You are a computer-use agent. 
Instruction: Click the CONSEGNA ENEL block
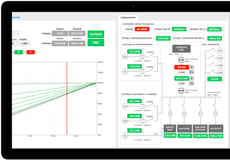tap(181, 49)
